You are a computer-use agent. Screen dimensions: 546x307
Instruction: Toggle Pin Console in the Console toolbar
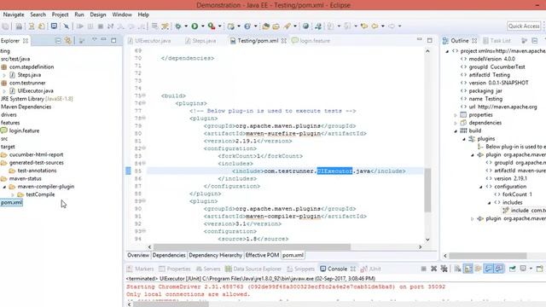[512, 269]
